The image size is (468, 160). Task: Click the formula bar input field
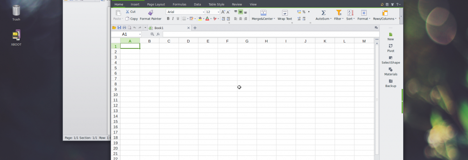pyautogui.click(x=271, y=34)
